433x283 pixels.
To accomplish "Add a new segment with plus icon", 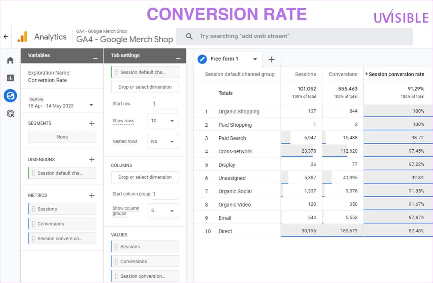I will coord(92,123).
